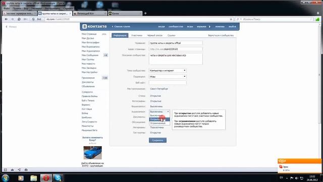This screenshot has width=323, height=182.
Task: Click the camera icon in Opera status bar
Action: 26,170
